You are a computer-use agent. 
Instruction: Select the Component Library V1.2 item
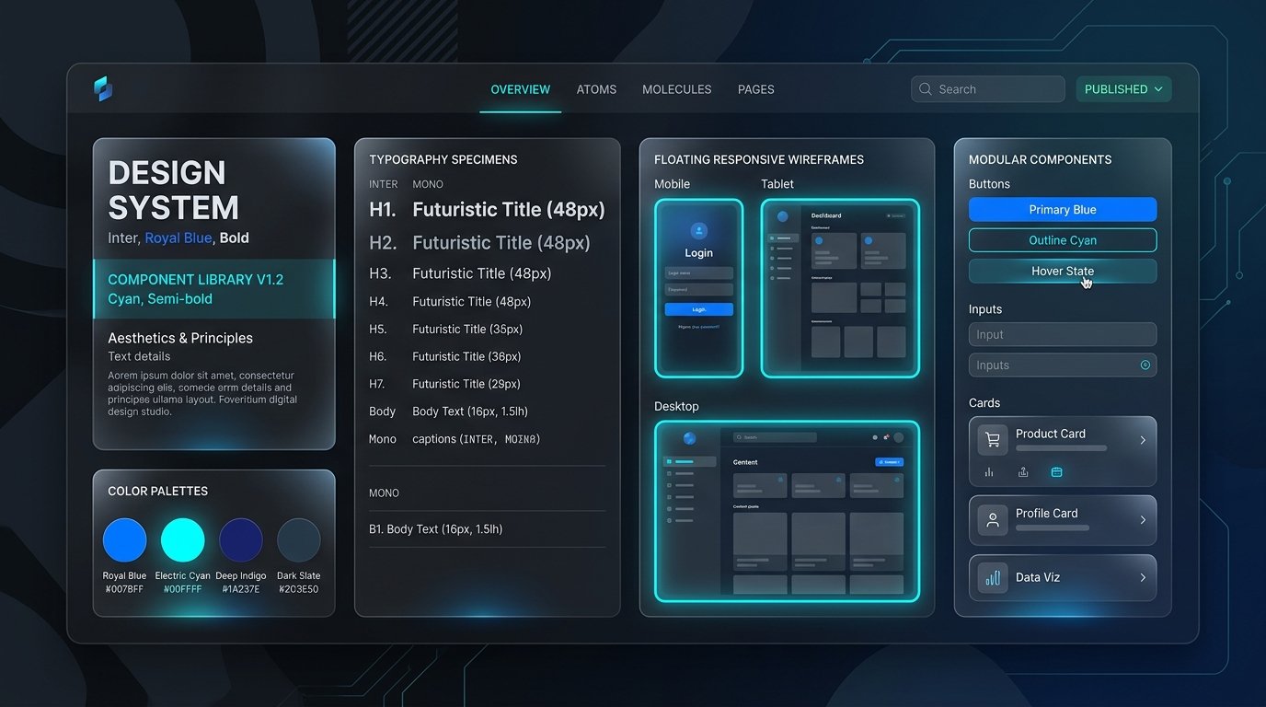[x=213, y=289]
